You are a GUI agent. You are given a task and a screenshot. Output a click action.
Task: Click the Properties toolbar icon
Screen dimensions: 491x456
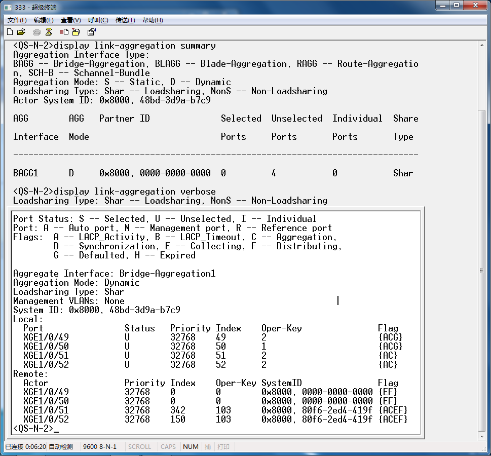click(x=92, y=32)
